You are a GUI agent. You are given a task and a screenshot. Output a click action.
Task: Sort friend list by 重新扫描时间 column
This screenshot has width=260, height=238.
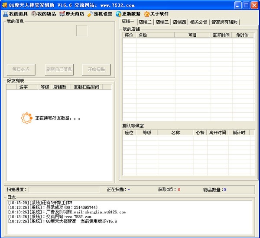pyautogui.click(x=87, y=87)
